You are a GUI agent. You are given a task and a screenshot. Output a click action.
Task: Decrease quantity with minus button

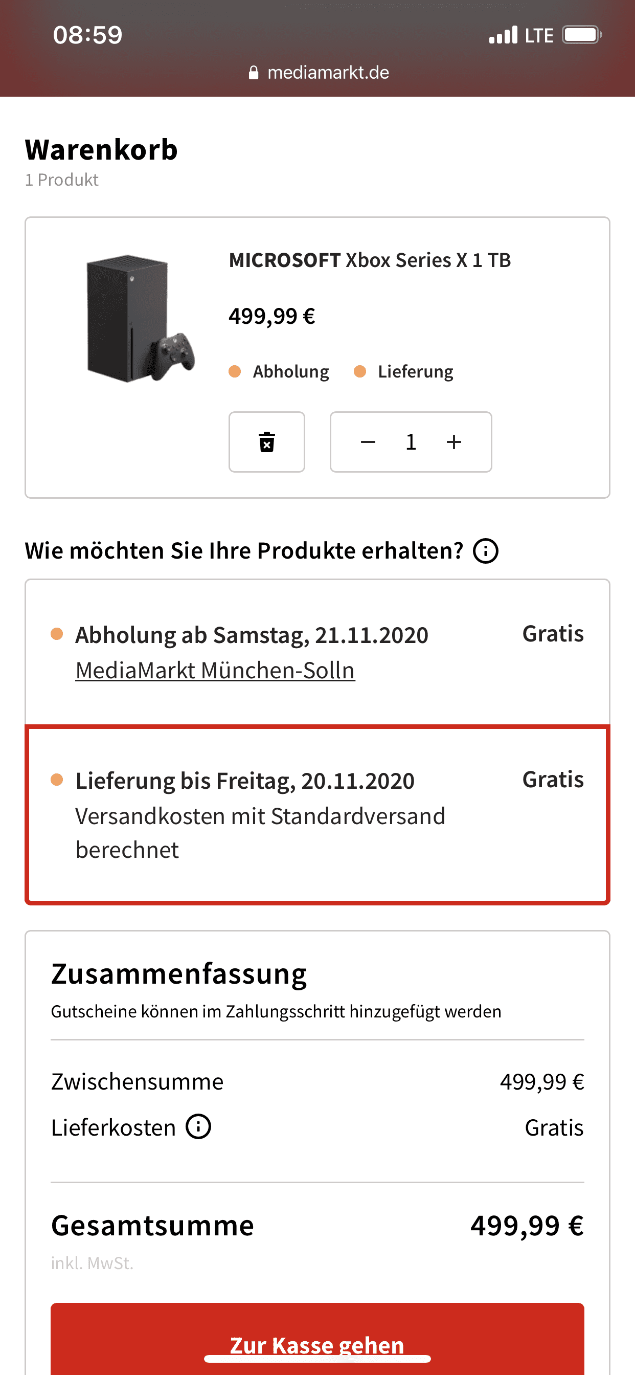pos(368,442)
